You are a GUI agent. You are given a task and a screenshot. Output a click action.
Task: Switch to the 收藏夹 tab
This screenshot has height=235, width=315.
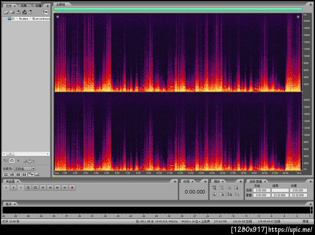(x=39, y=6)
